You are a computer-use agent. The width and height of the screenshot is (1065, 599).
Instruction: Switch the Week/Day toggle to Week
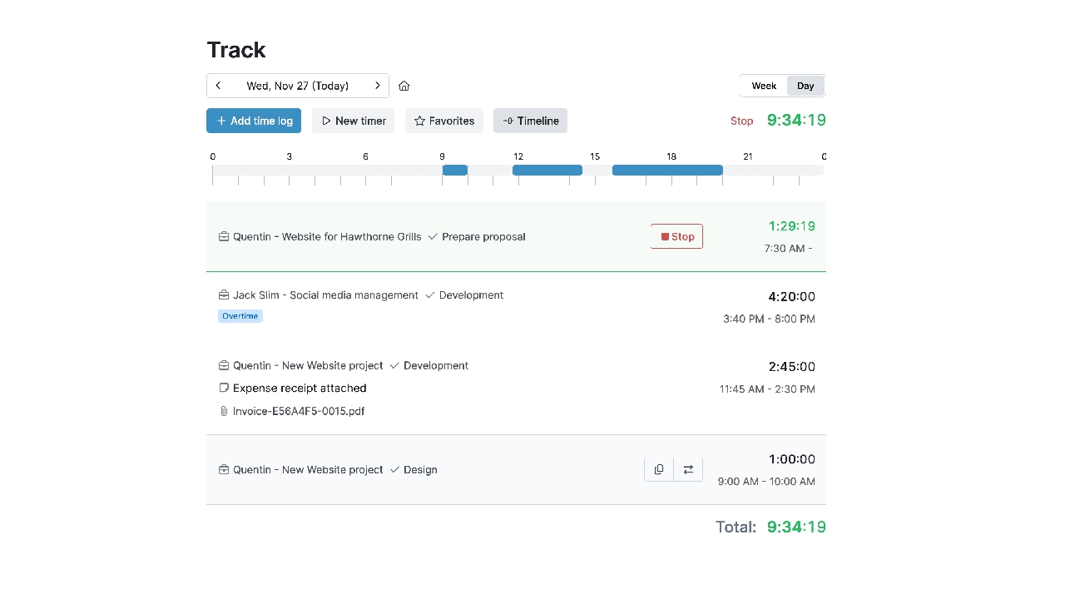click(763, 86)
